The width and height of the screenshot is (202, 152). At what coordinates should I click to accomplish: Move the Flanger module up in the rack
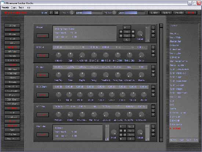click(x=153, y=71)
